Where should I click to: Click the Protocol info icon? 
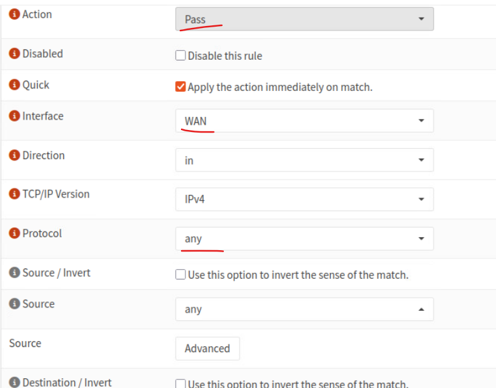tap(14, 233)
